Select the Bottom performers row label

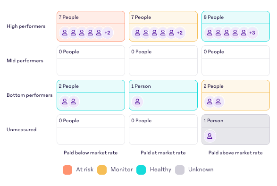[30, 95]
